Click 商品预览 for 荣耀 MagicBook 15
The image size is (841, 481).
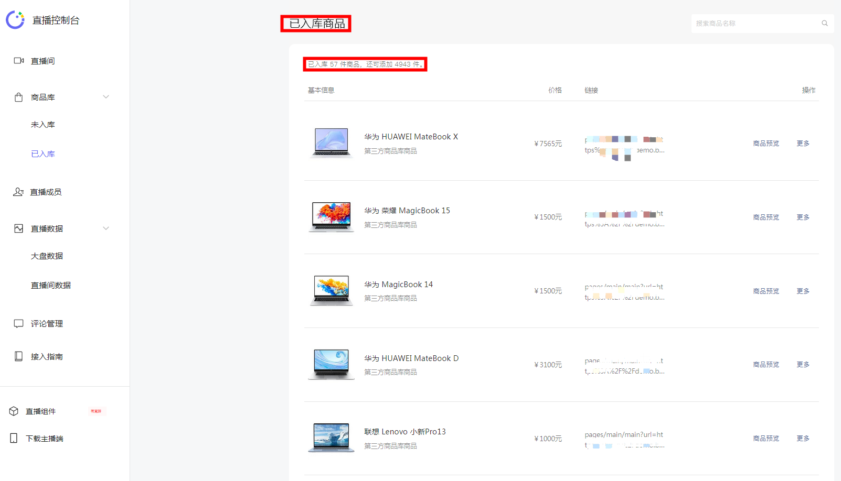pos(766,217)
